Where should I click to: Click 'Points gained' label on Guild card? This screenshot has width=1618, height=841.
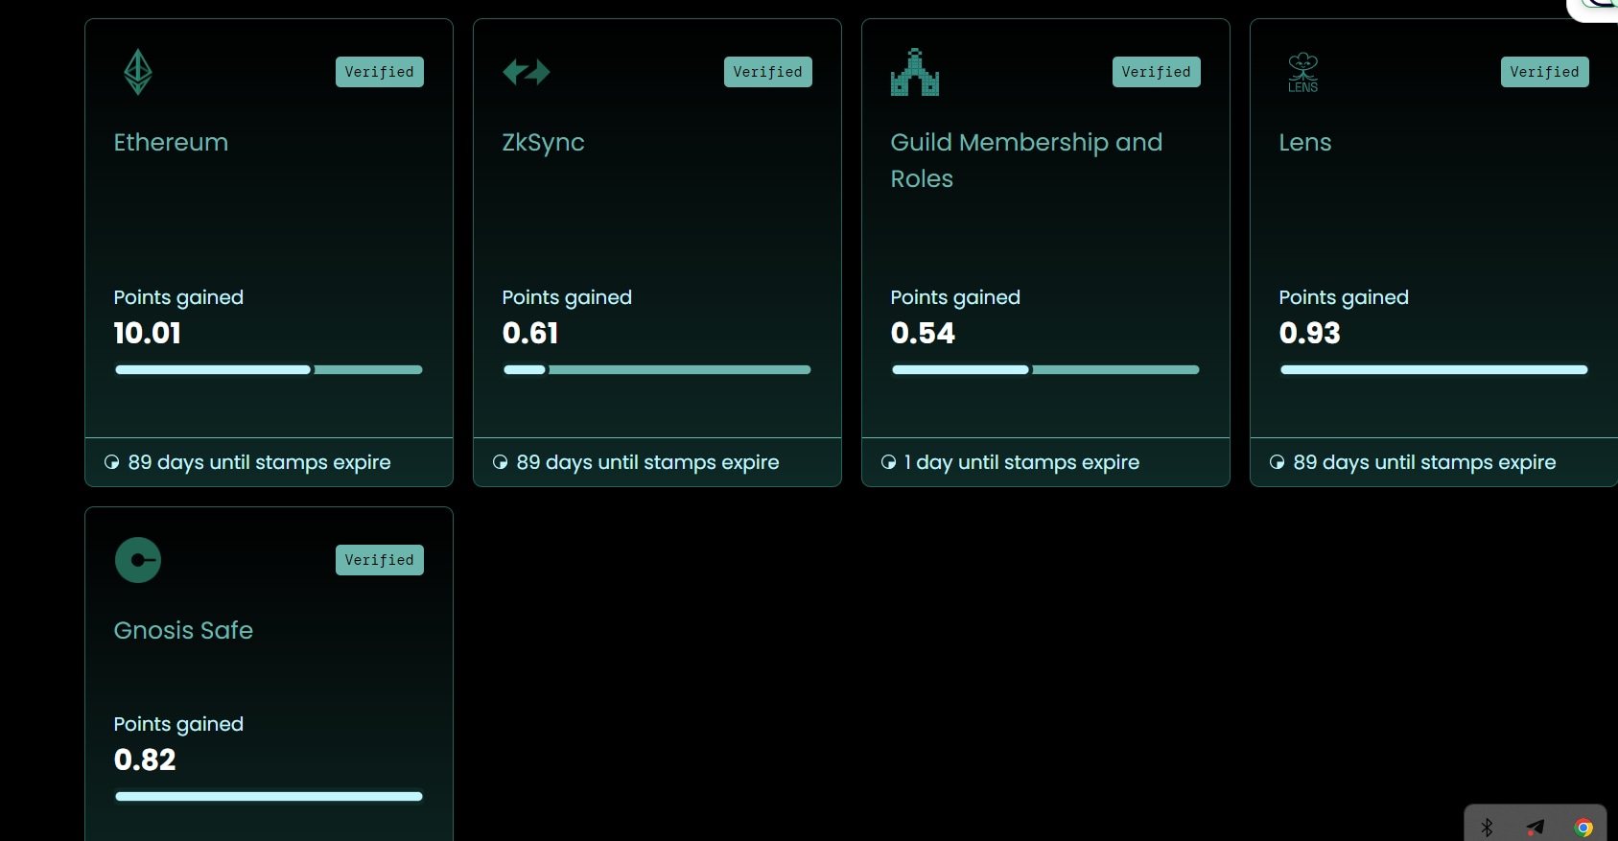(955, 297)
